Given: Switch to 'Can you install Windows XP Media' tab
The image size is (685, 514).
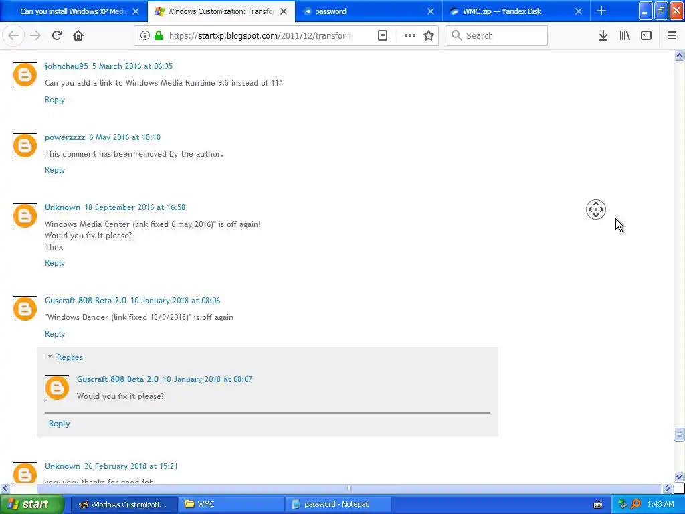Looking at the screenshot, I should 74,11.
